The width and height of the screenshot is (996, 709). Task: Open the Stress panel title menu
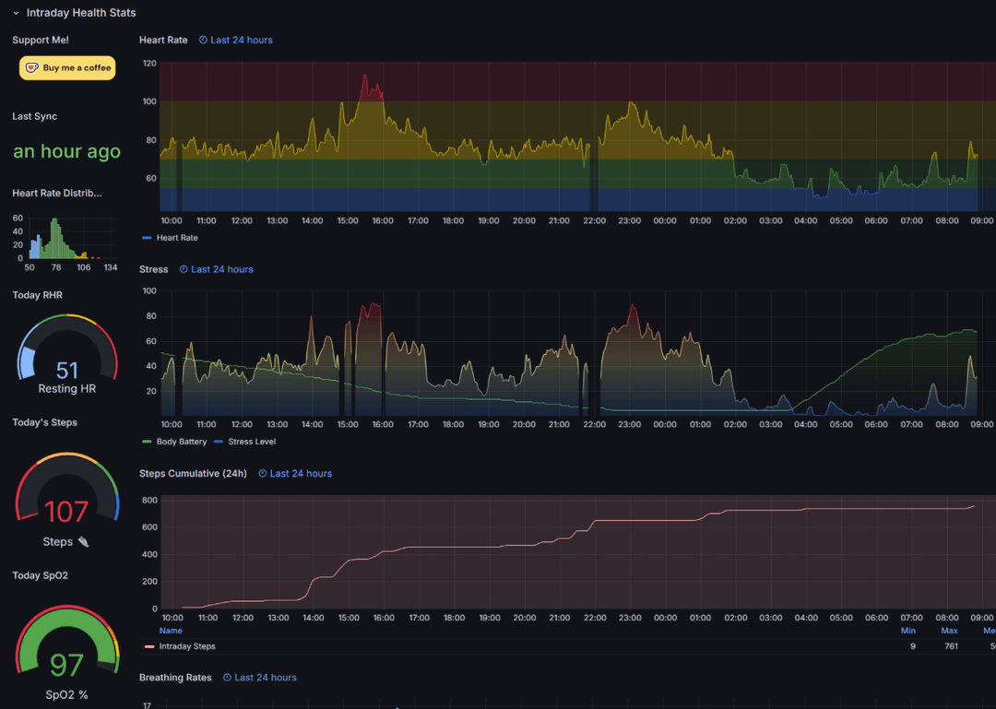[153, 268]
